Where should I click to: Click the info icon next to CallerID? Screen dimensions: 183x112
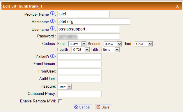click(52, 56)
